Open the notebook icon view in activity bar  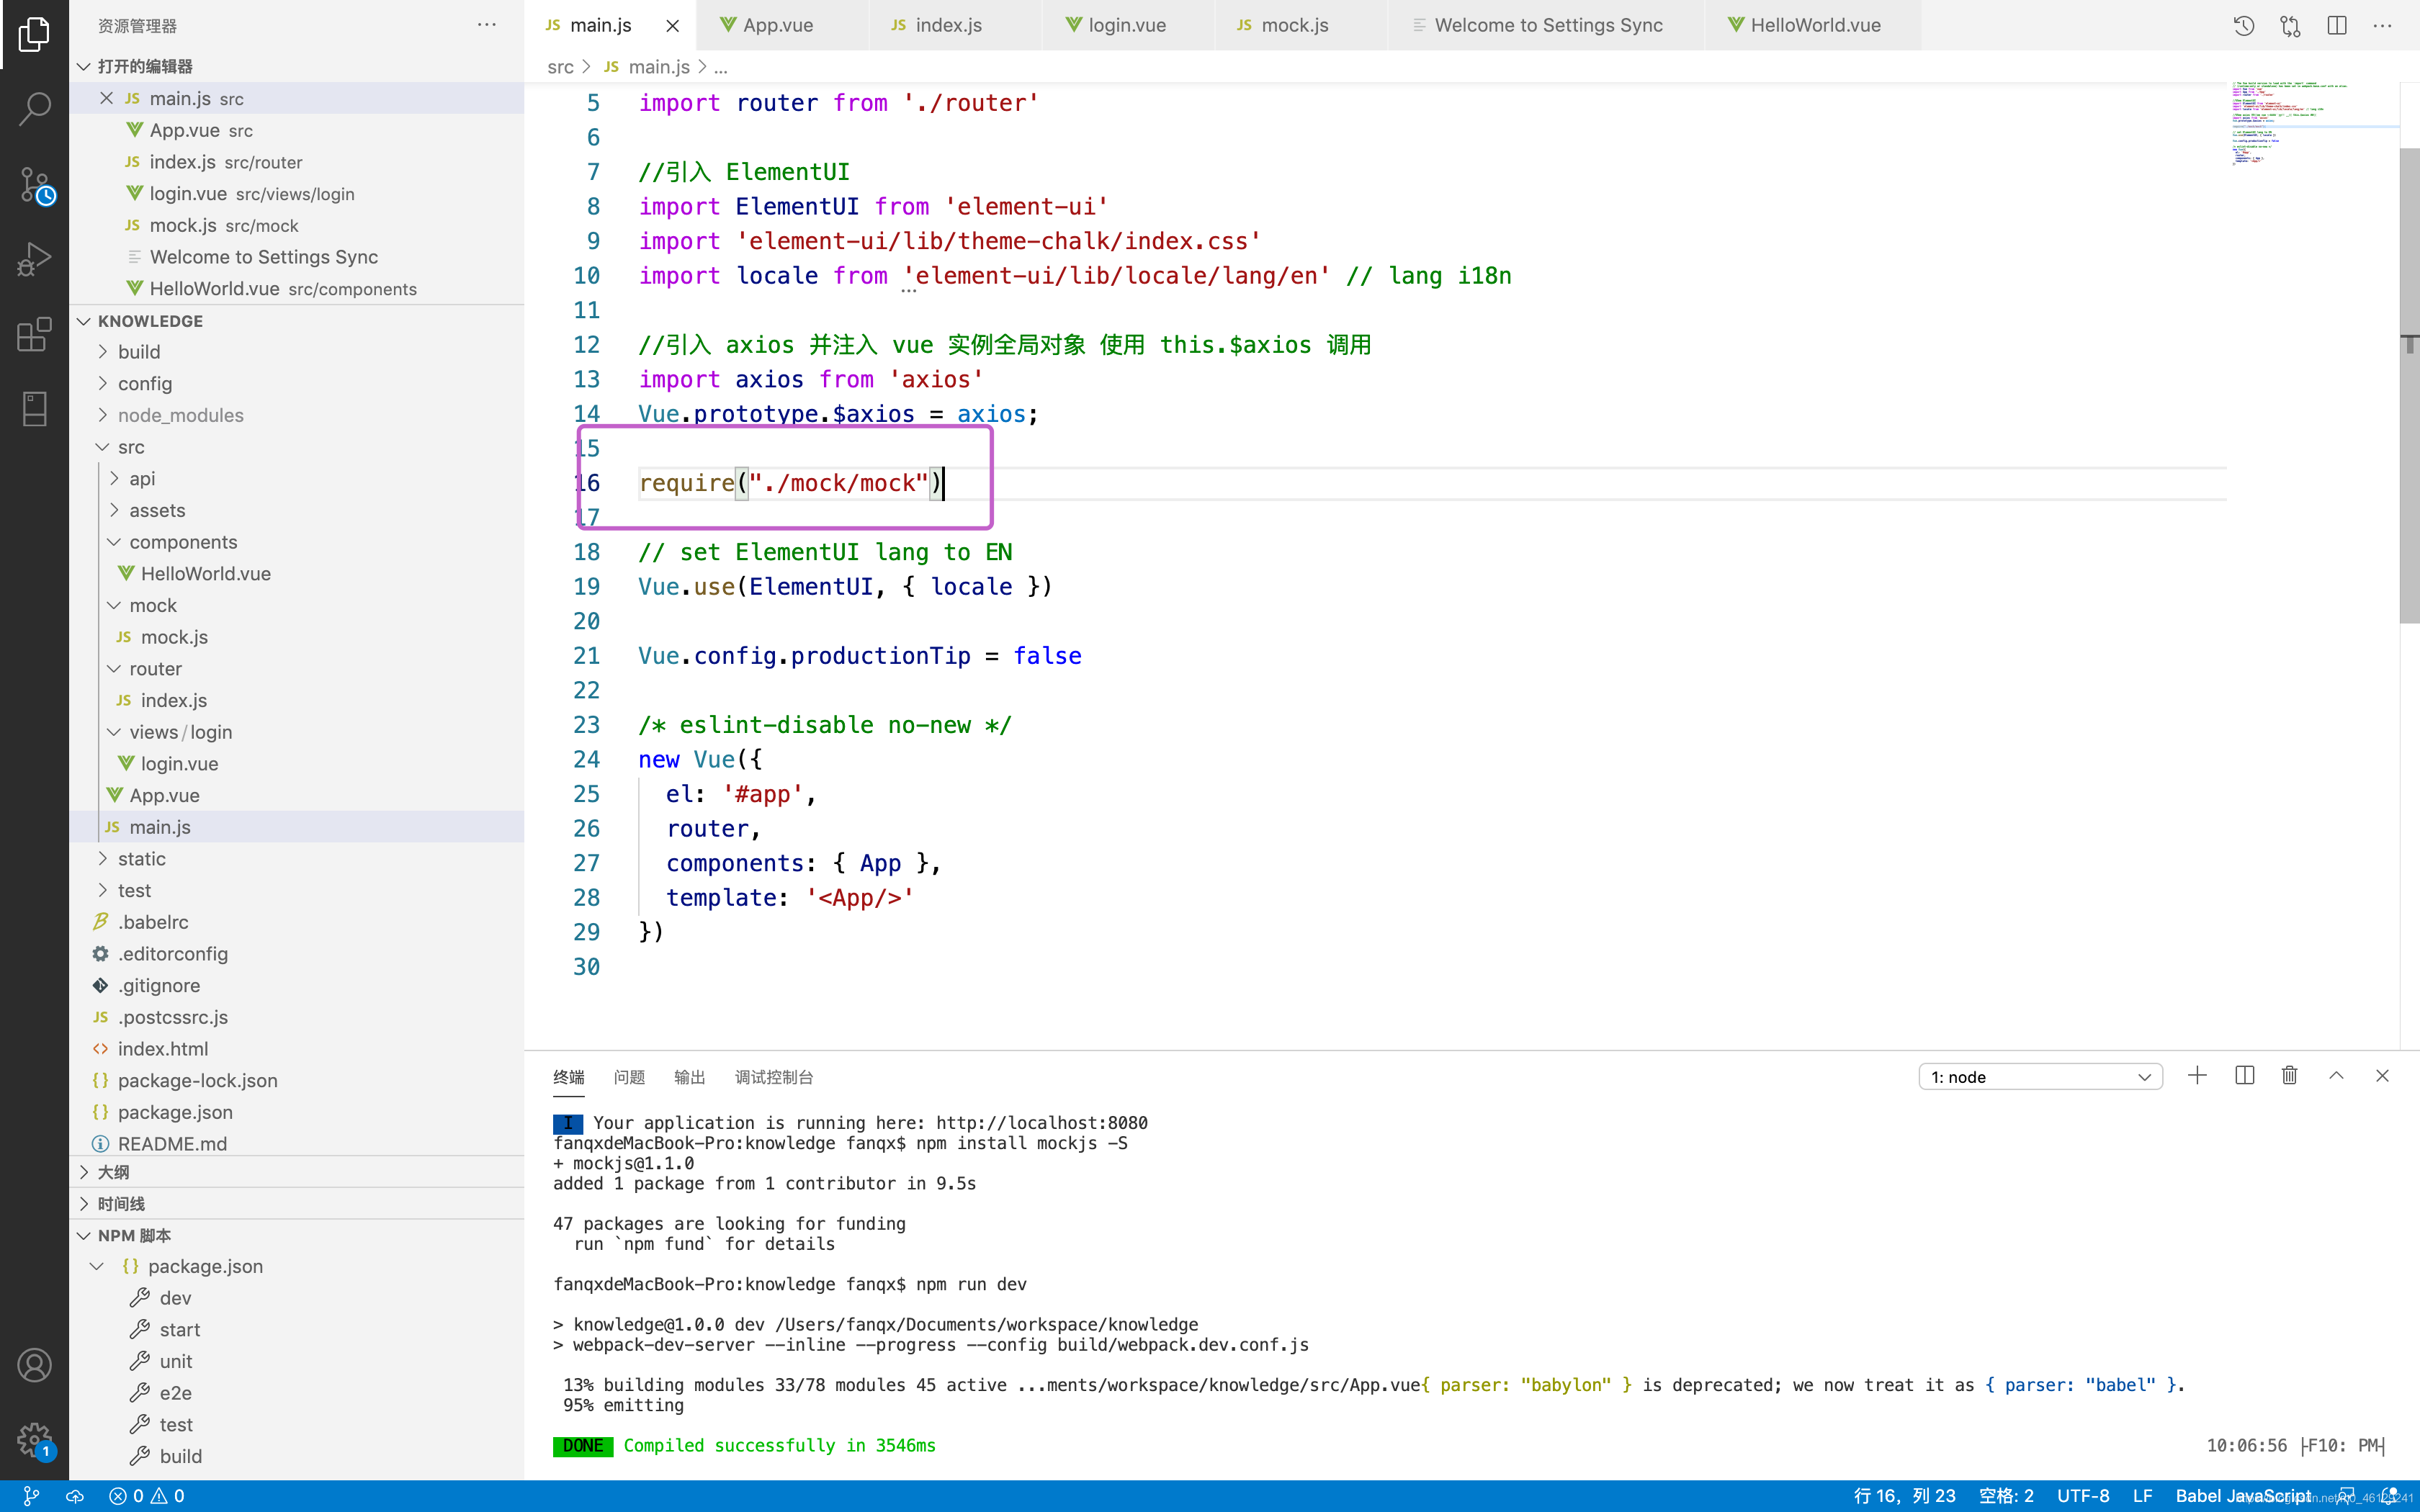pyautogui.click(x=34, y=409)
